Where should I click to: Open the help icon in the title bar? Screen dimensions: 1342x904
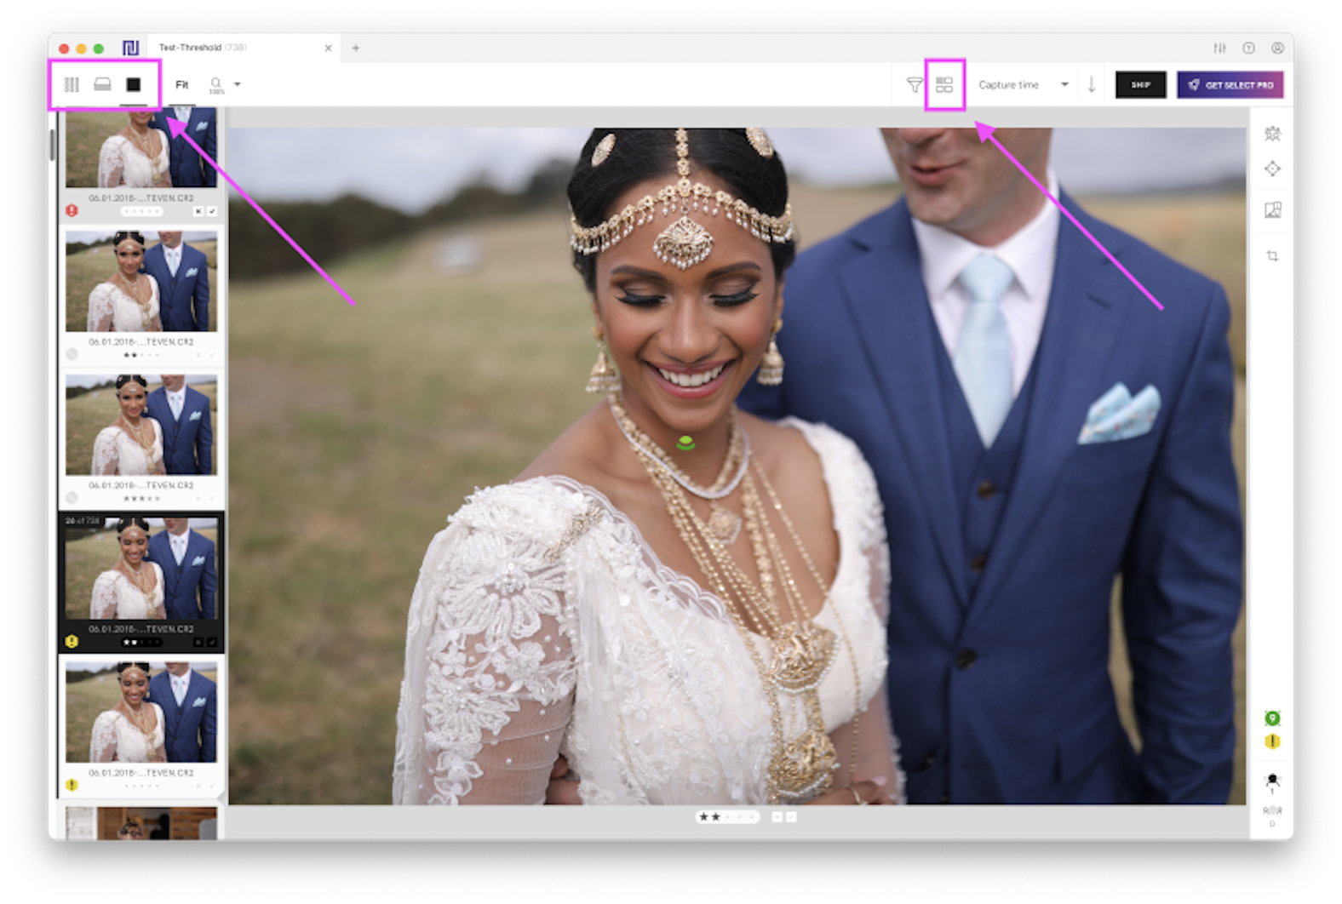click(1248, 48)
